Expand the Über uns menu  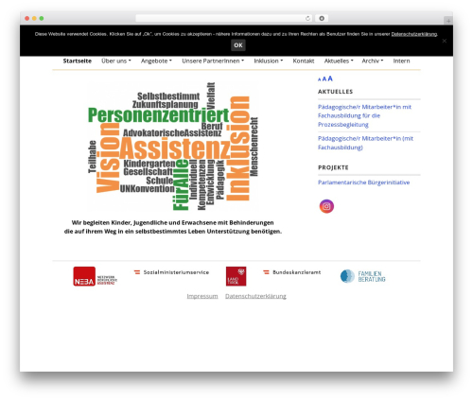(x=115, y=61)
